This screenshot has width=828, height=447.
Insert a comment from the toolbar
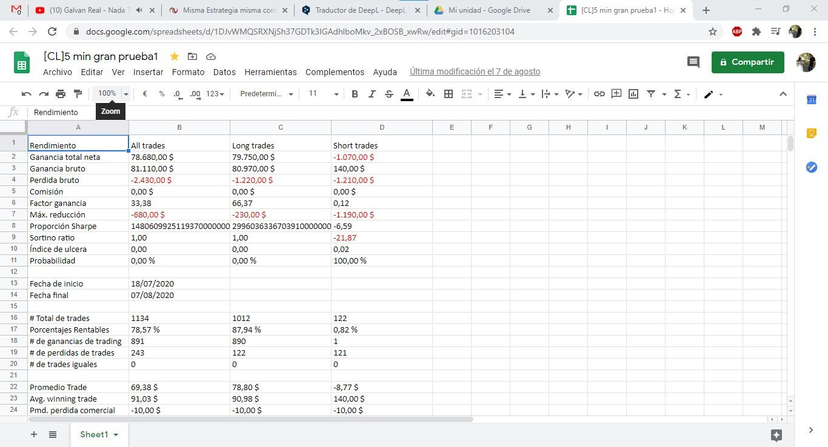[616, 94]
